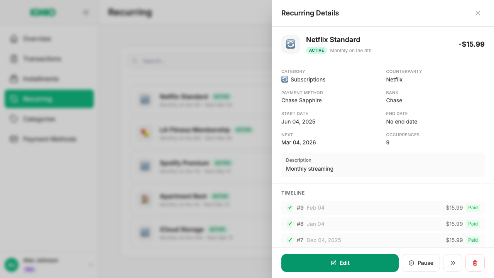Click the Netflix counterparty value
This screenshot has height=278, width=494.
coord(394,80)
